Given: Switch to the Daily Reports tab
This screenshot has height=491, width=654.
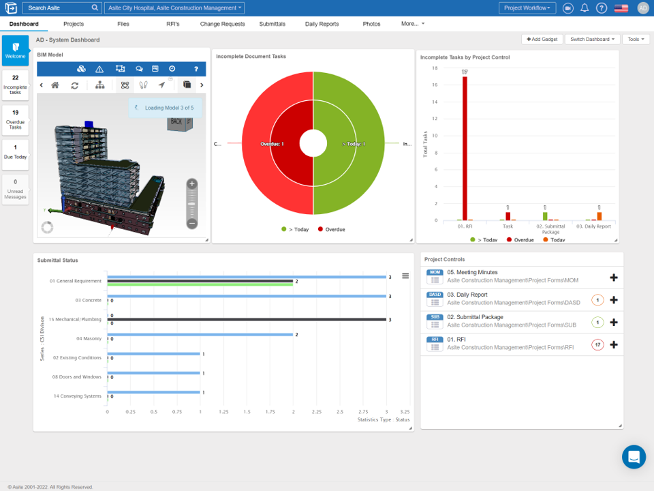Looking at the screenshot, I should point(322,23).
